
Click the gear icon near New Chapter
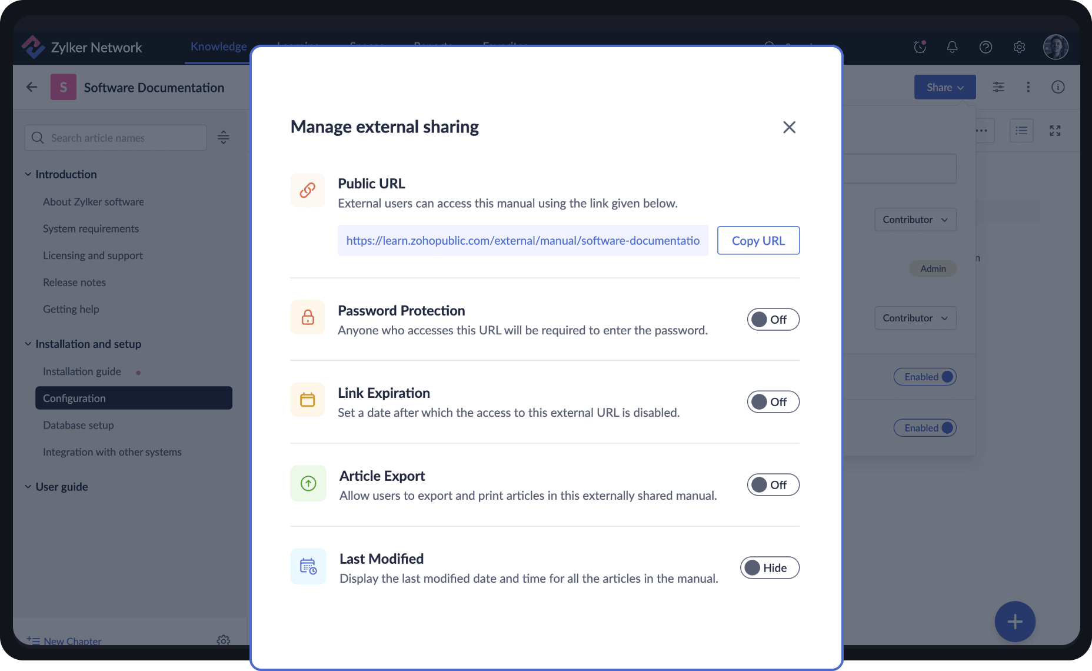click(223, 641)
